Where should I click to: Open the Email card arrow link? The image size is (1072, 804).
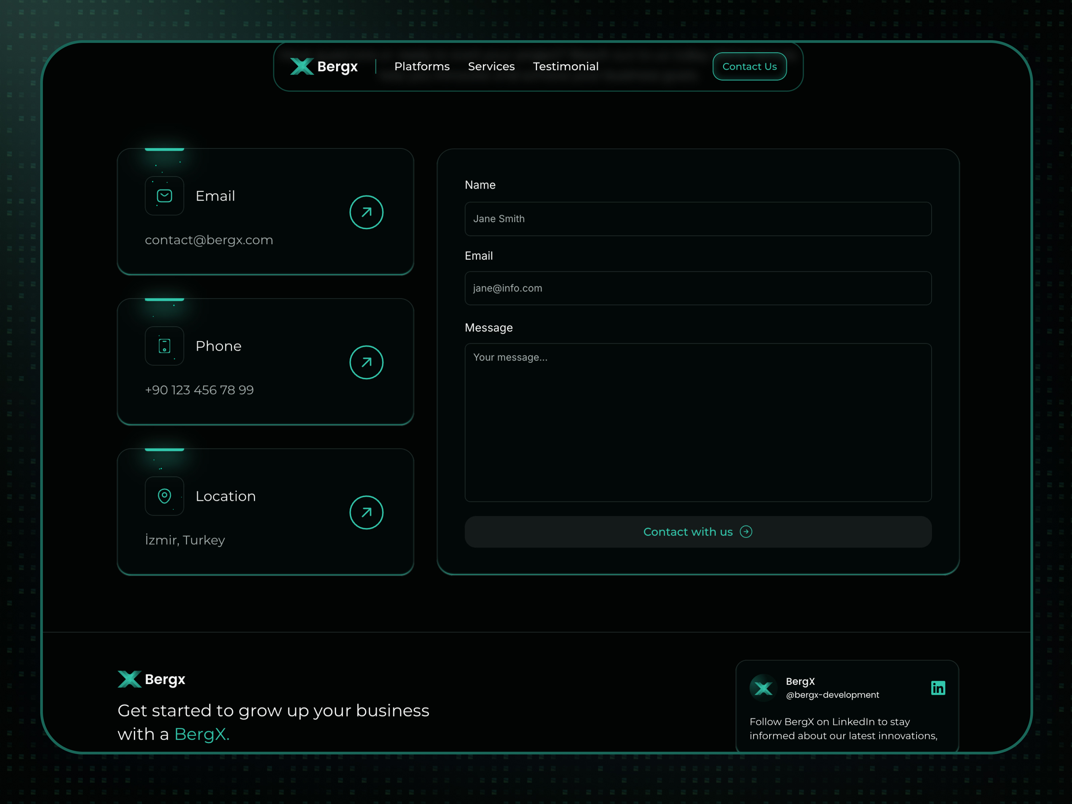pyautogui.click(x=366, y=212)
